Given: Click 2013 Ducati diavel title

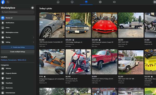Looking at the screenshot, I should [71, 79].
